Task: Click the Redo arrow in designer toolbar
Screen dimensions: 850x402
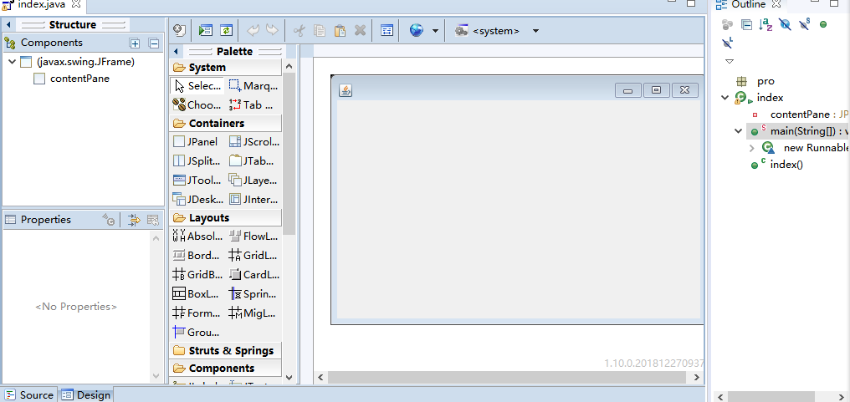Action: pyautogui.click(x=272, y=31)
